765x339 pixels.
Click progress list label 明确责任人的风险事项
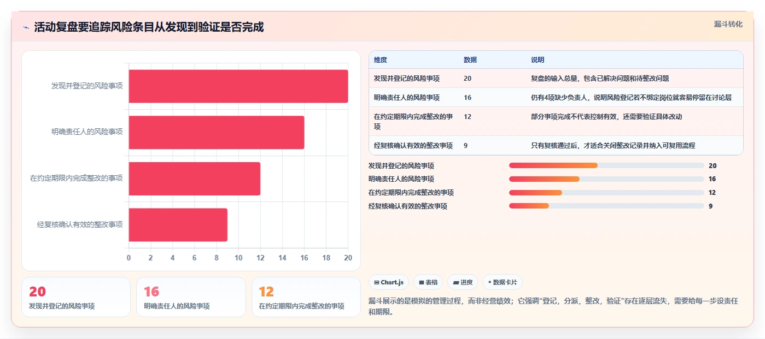coord(401,179)
